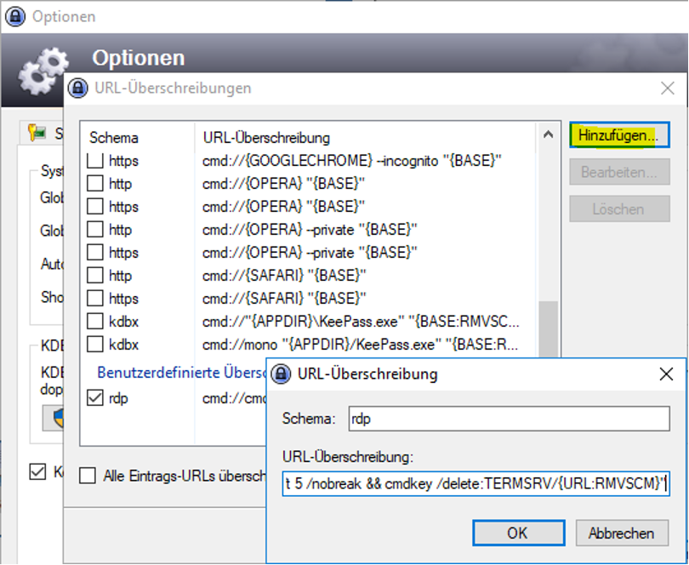Close the URL-Überschreibungen list dialog
The width and height of the screenshot is (689, 565).
click(x=668, y=88)
